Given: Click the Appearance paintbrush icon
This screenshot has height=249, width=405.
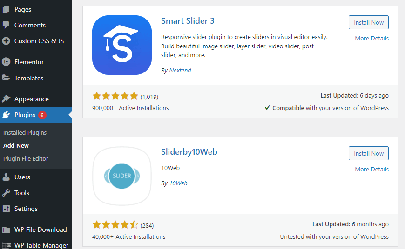Looking at the screenshot, I should tap(6, 99).
